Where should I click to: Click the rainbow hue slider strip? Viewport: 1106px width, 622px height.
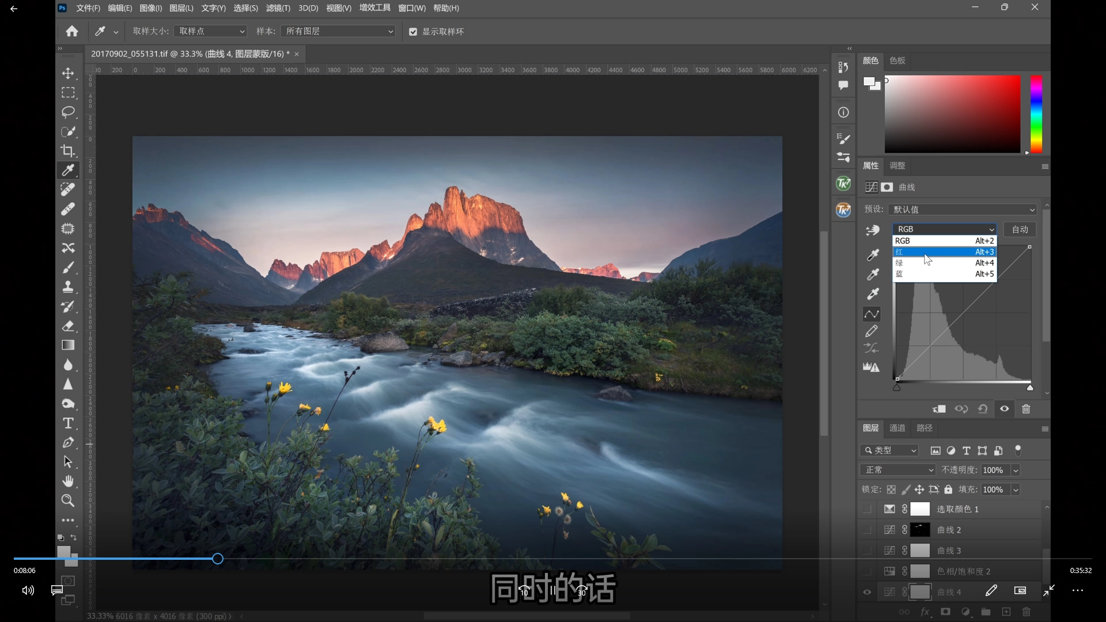pos(1036,114)
